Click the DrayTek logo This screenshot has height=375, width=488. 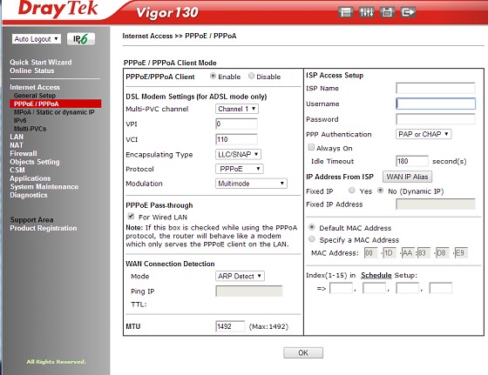pyautogui.click(x=58, y=10)
